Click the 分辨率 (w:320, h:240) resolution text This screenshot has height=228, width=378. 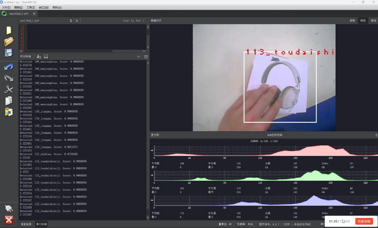(x=264, y=141)
